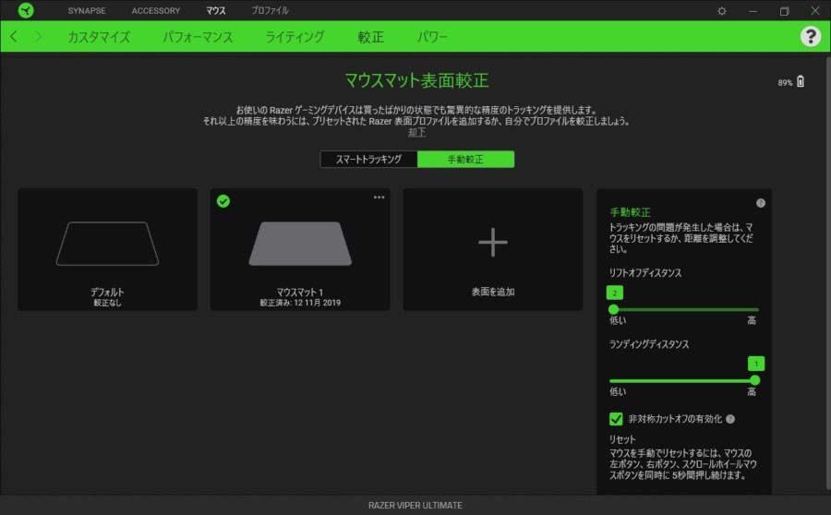
Task: Click the help icon beside 手動較正 heading
Action: 761,203
